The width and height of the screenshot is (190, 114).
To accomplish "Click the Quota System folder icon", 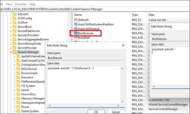I will click(x=18, y=111).
